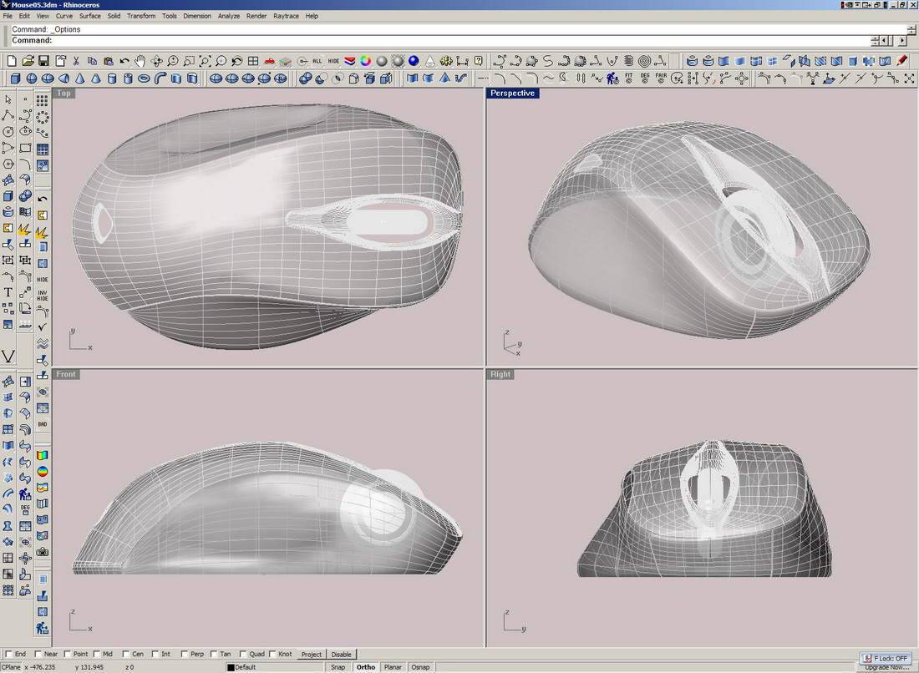919x673 pixels.
Task: Click the Text tool in left sidebar
Action: coord(8,292)
